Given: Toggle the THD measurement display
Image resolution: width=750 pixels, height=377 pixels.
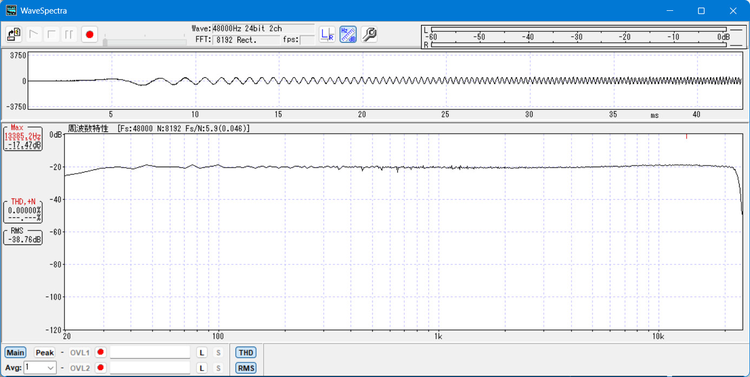Looking at the screenshot, I should point(246,353).
